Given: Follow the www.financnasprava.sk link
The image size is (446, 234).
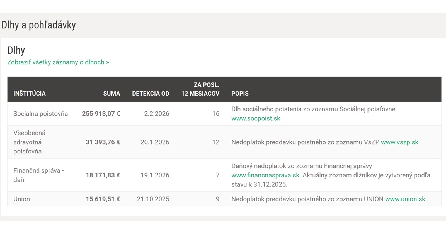Looking at the screenshot, I should [x=265, y=175].
